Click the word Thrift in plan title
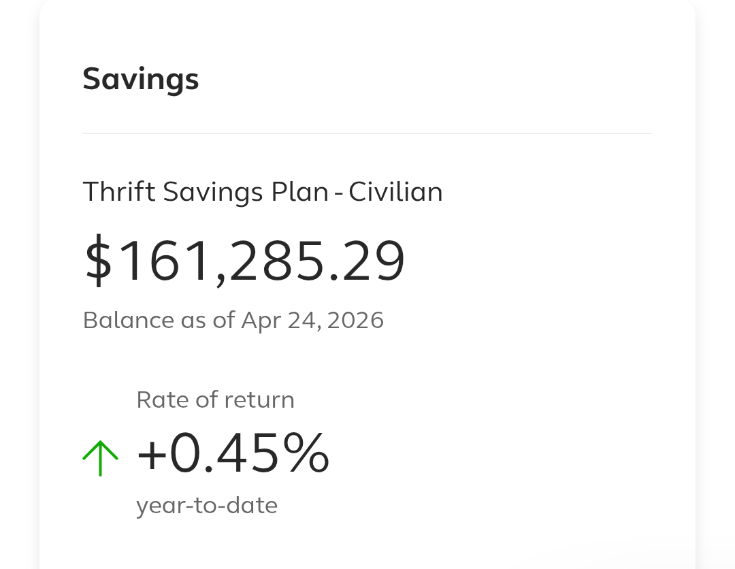Screen dimensions: 735x569 point(119,192)
